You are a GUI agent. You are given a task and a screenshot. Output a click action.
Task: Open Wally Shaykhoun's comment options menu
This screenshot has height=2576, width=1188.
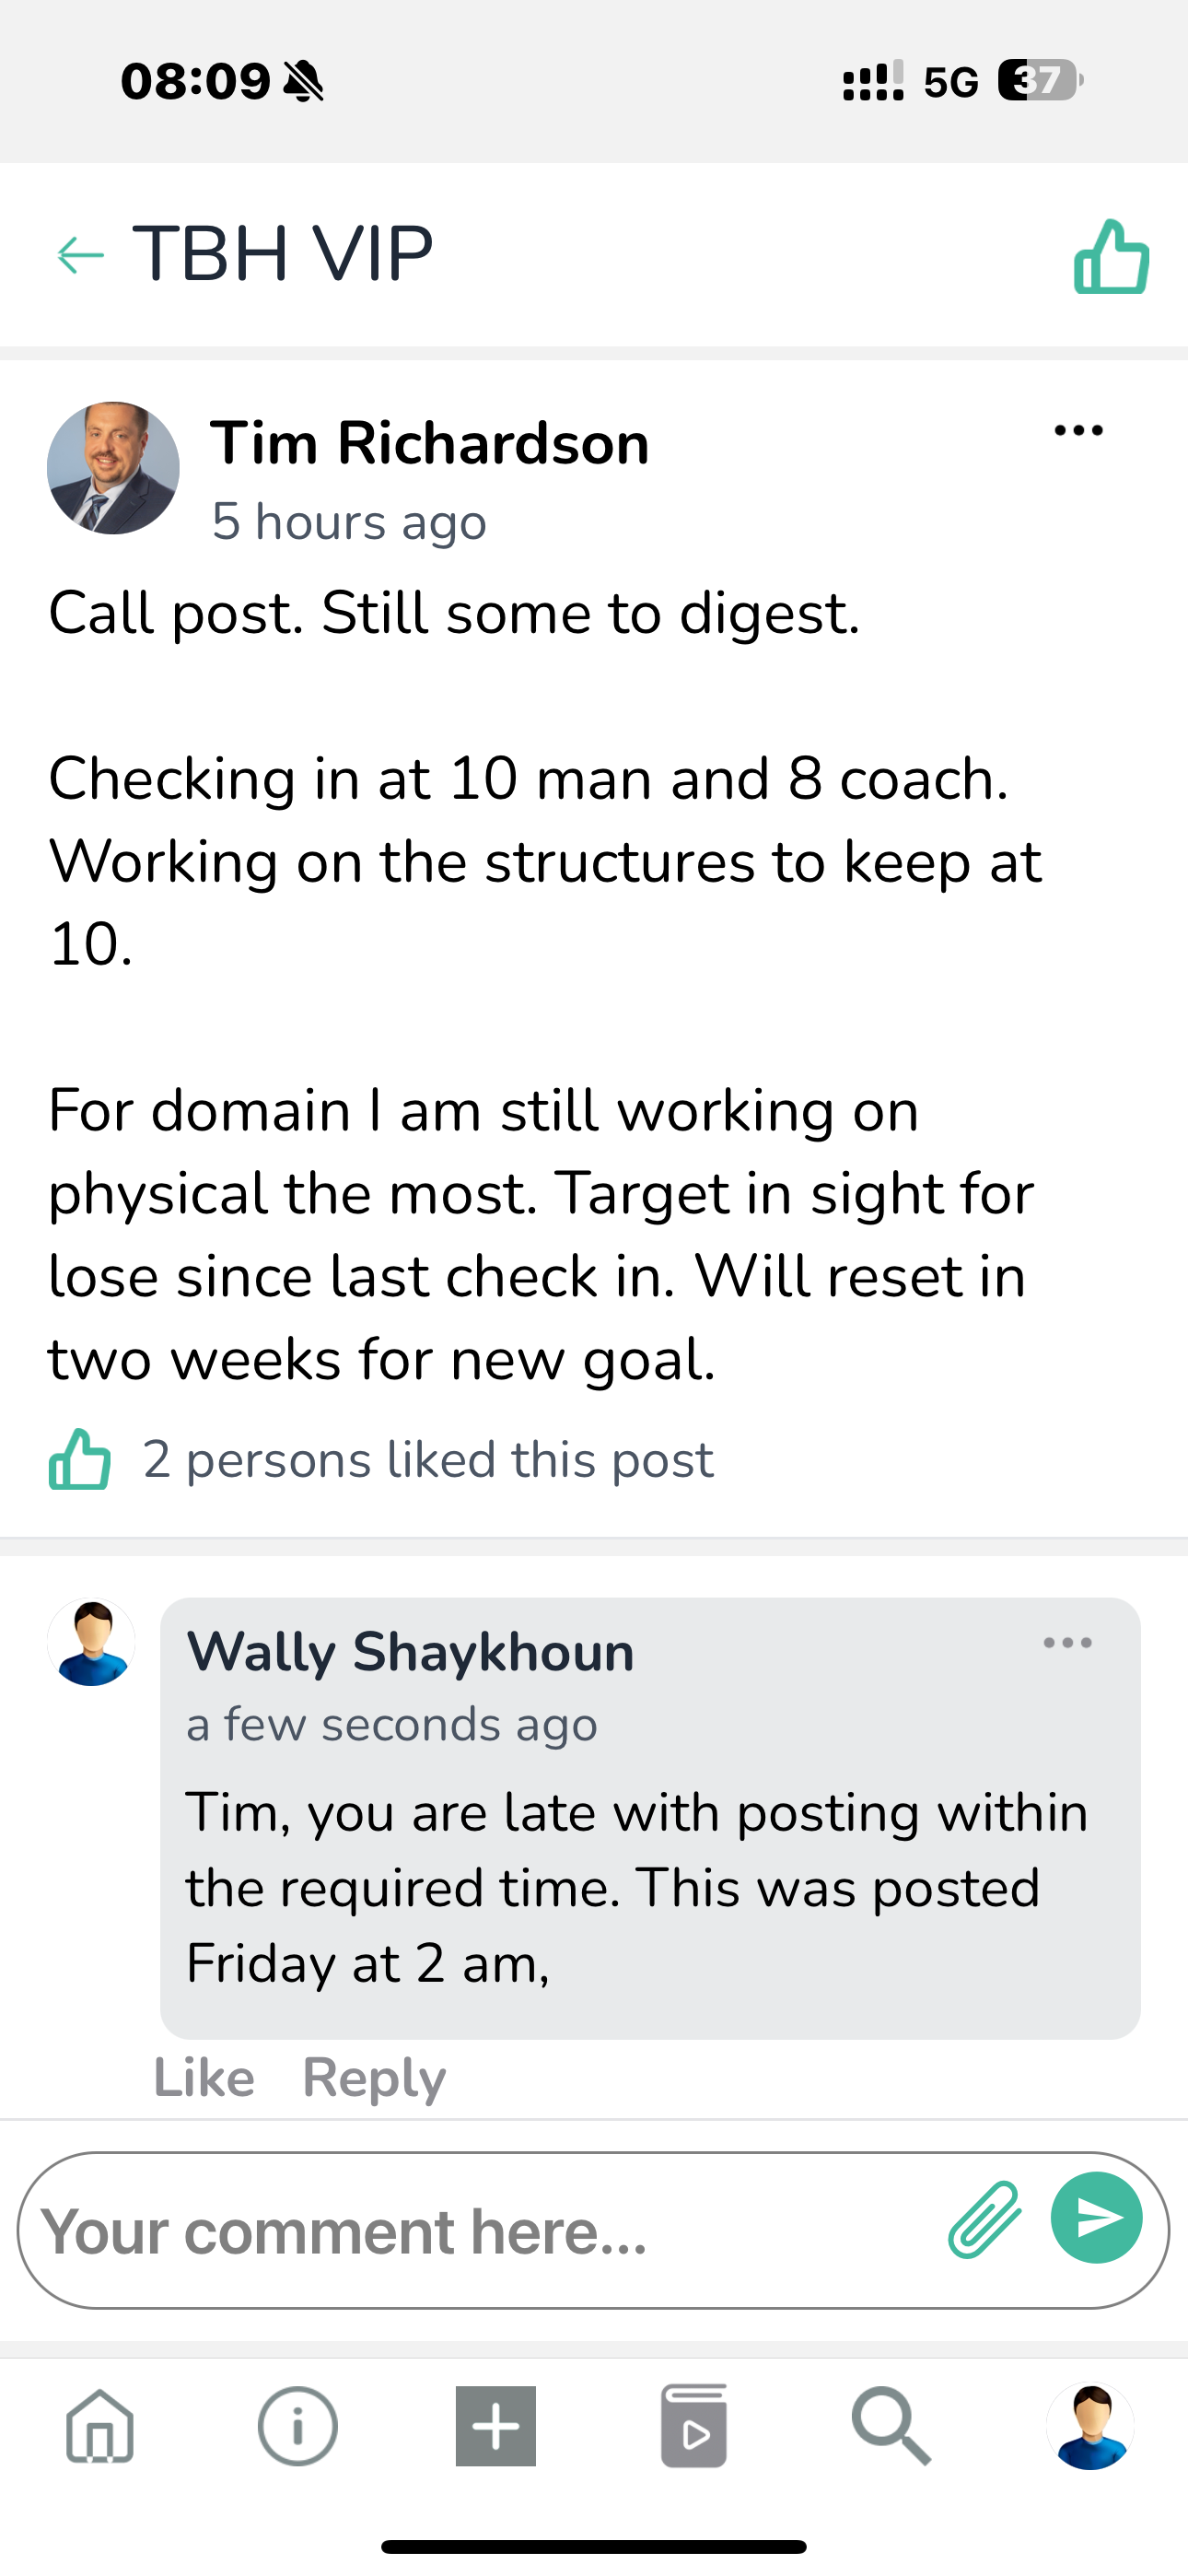click(1067, 1643)
